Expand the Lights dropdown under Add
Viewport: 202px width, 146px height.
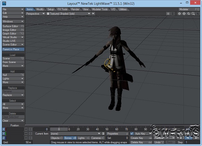click(x=13, y=79)
